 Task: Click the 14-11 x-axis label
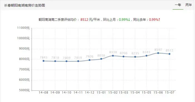pos(78,93)
